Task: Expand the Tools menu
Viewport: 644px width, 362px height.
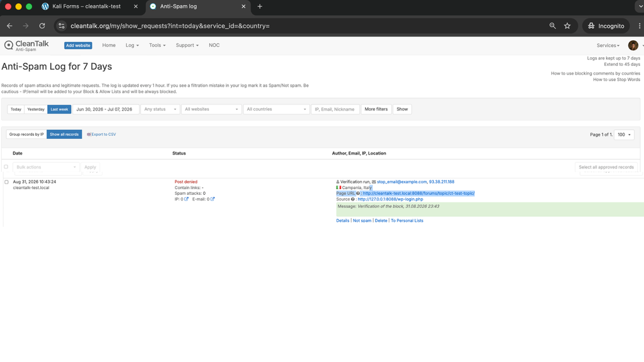Action: coord(157,45)
